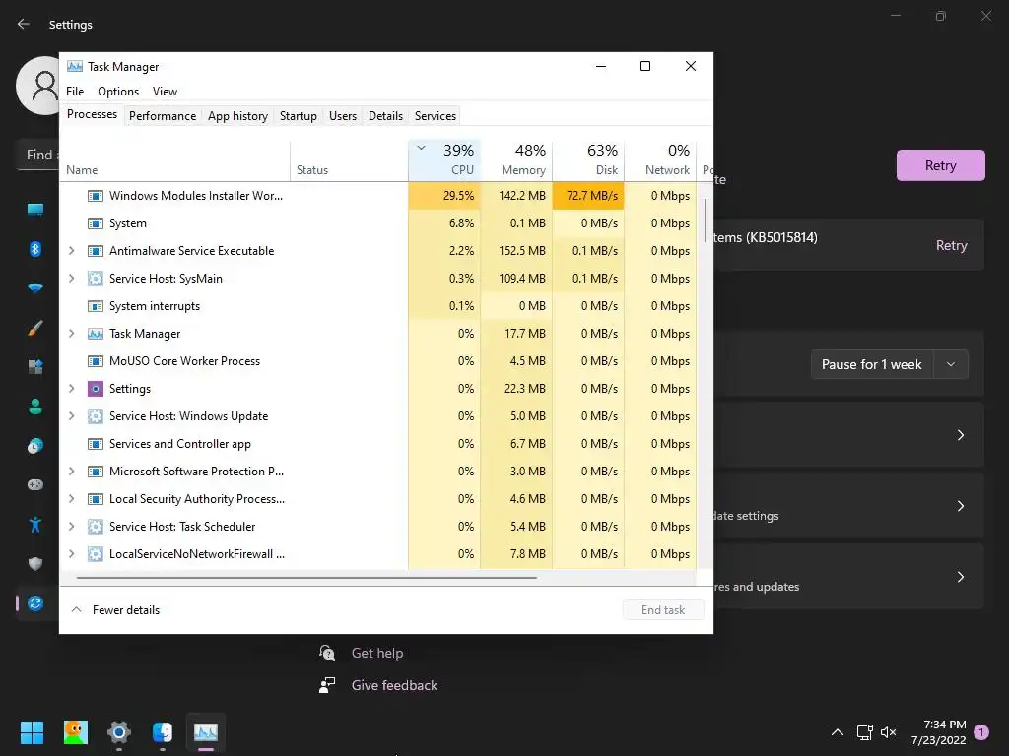Sort by the Memory column header

click(516, 160)
